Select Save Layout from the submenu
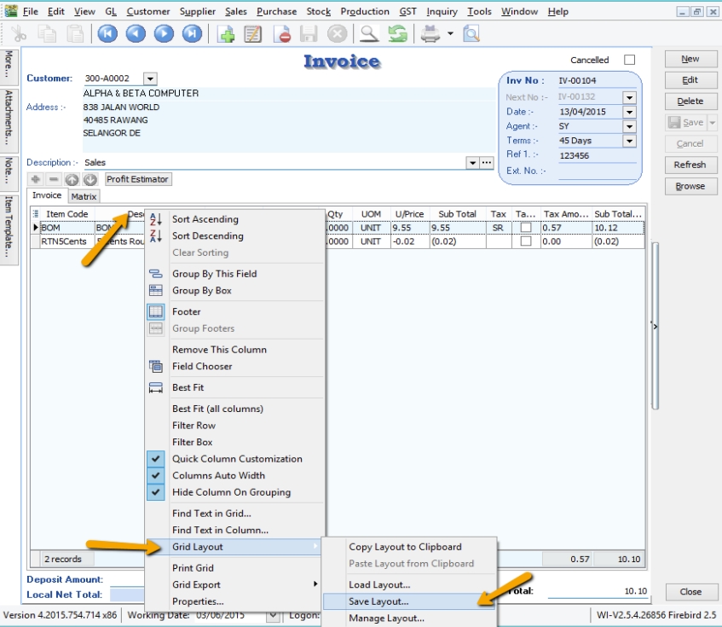The height and width of the screenshot is (627, 722). pos(378,601)
